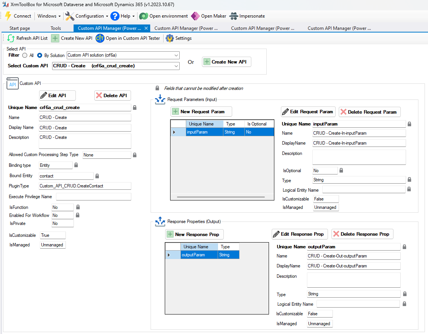Click the red X on Delete Response Prop
The height and width of the screenshot is (334, 428).
coord(336,234)
